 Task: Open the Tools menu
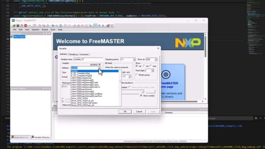53,29
